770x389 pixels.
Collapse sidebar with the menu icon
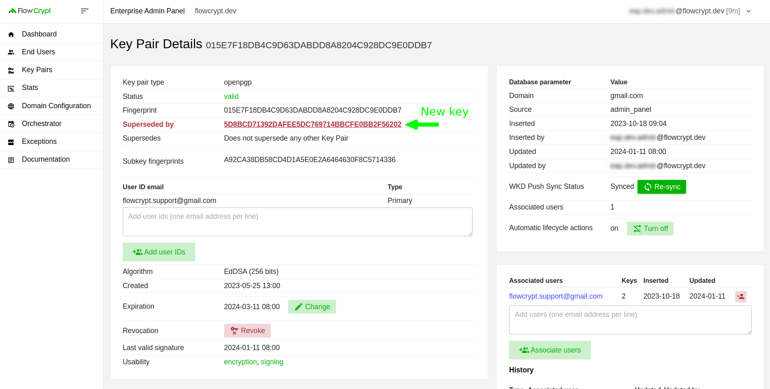[x=84, y=11]
